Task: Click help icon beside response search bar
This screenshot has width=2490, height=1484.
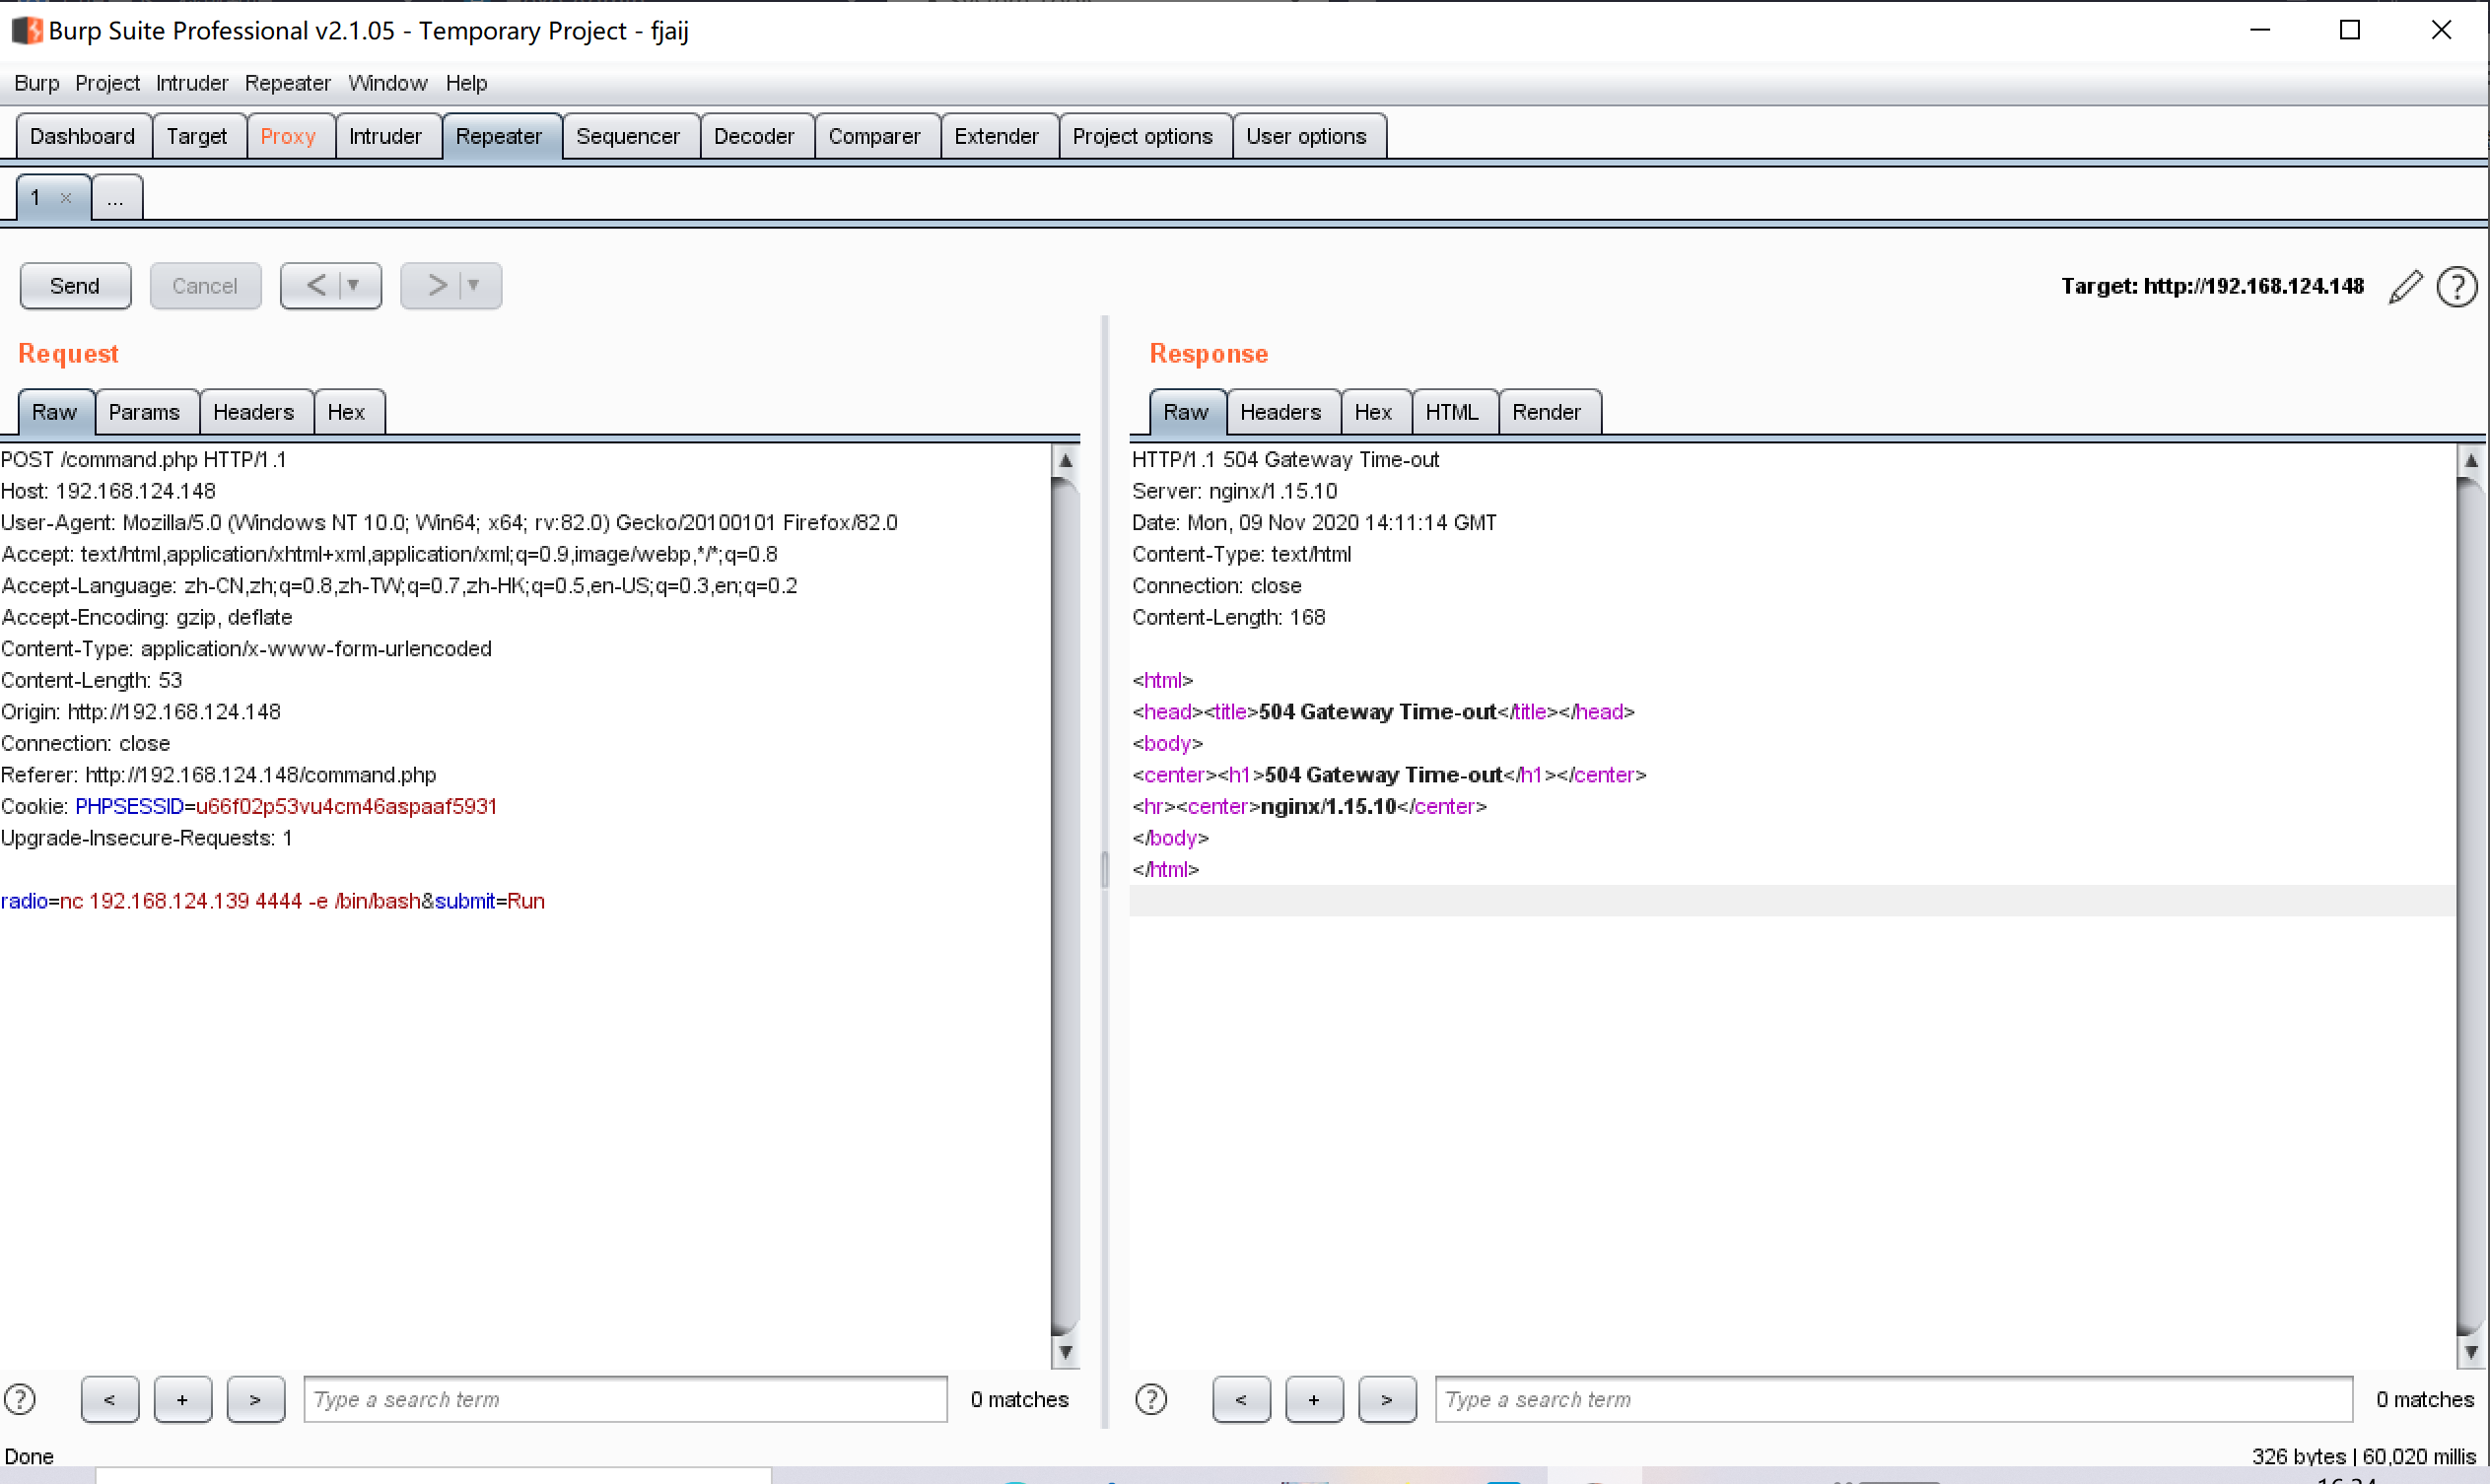Action: pos(1151,1399)
